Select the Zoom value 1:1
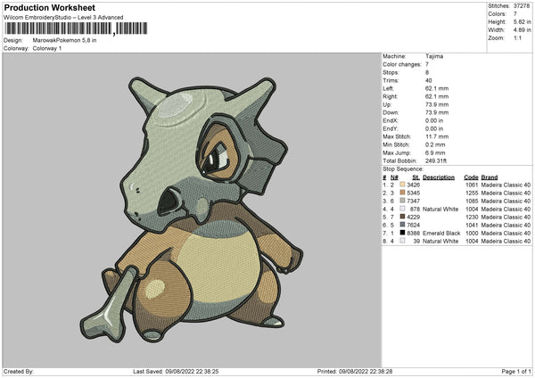 click(x=517, y=37)
